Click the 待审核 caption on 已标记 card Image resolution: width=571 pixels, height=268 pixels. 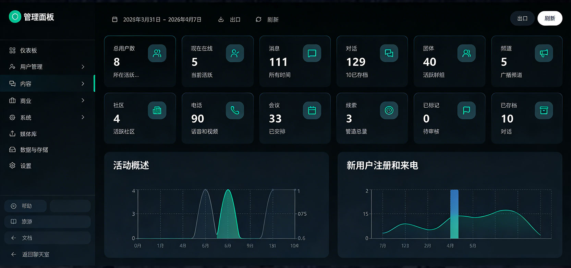click(x=431, y=132)
